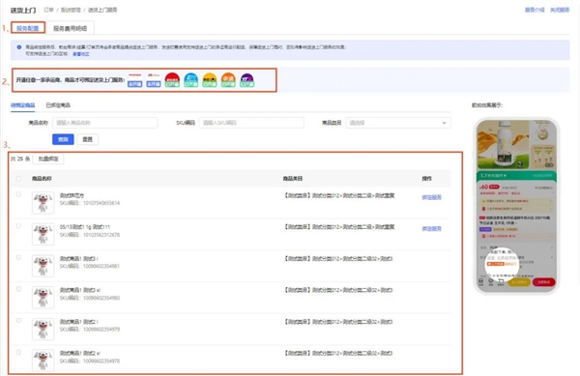The width and height of the screenshot is (580, 376).
Task: Click the blue circular carrier logo
Action: tap(190, 79)
